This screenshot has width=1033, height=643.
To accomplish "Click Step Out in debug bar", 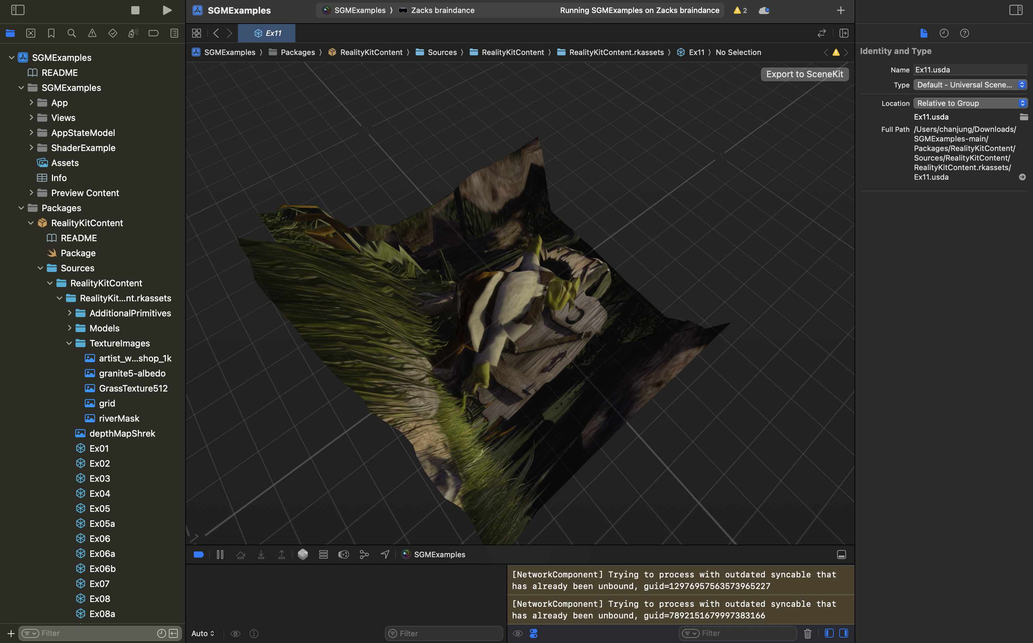I will pos(281,555).
